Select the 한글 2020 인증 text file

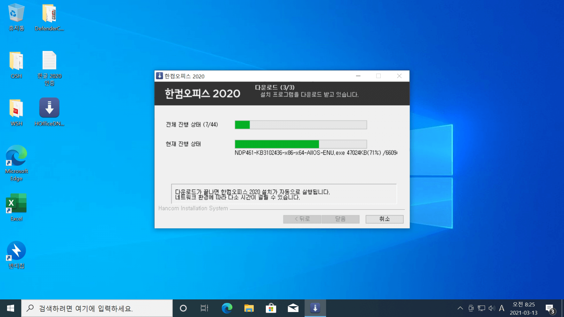49,68
